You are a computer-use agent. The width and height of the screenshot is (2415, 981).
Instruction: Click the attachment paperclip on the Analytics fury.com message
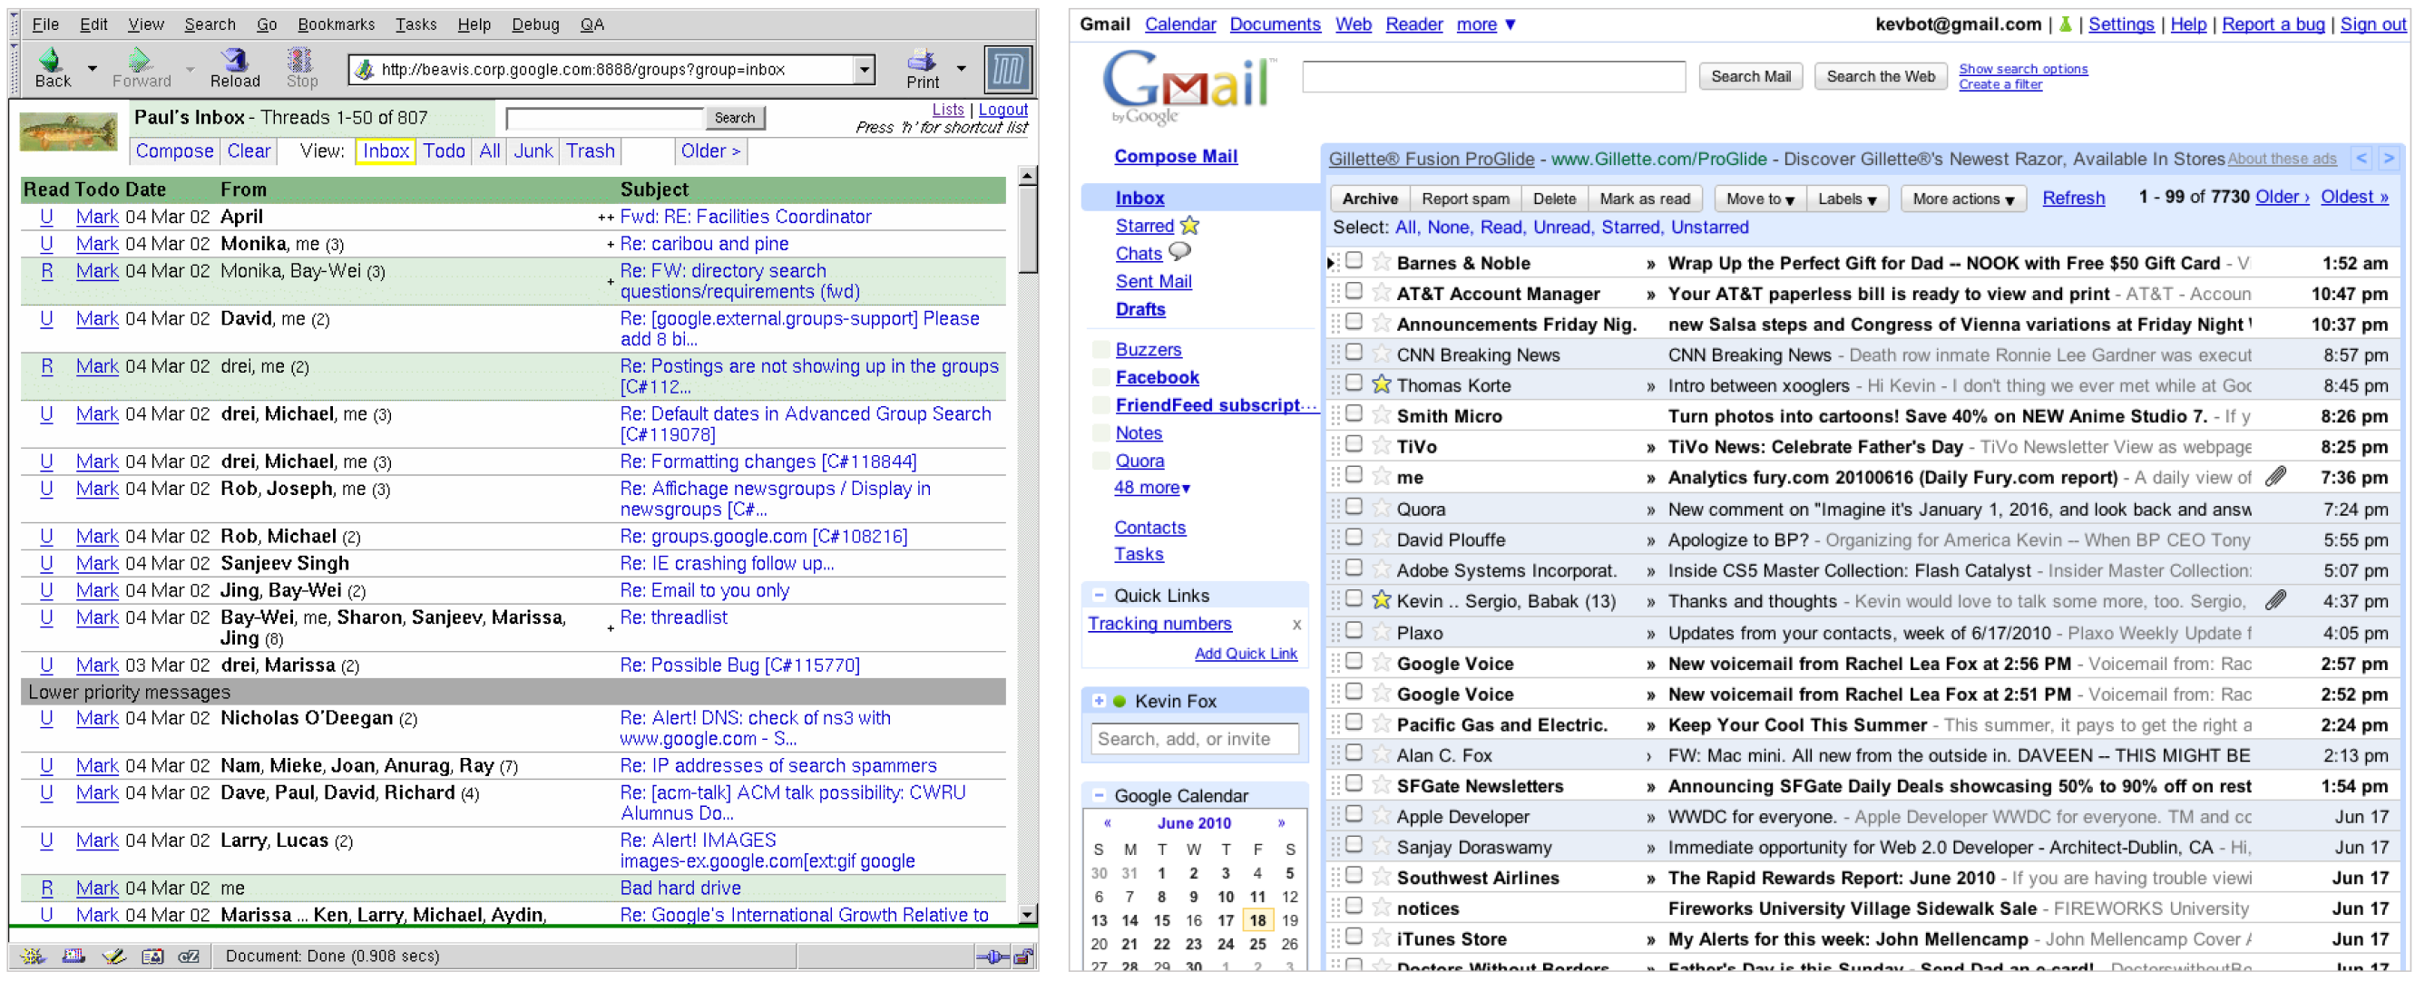click(2275, 477)
